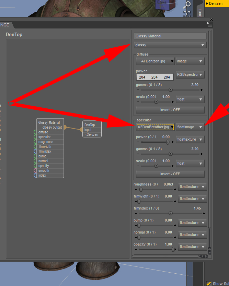Expand the Denizen item in scene list
Screen dimensions: 229x286
coord(207,3)
